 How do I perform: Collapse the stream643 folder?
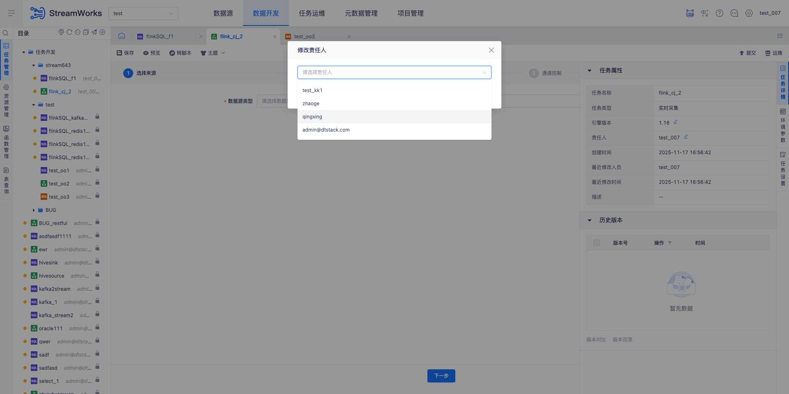pyautogui.click(x=34, y=65)
